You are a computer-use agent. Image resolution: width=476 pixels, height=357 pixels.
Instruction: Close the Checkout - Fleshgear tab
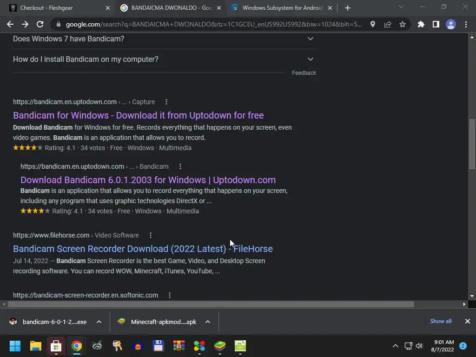coord(108,8)
